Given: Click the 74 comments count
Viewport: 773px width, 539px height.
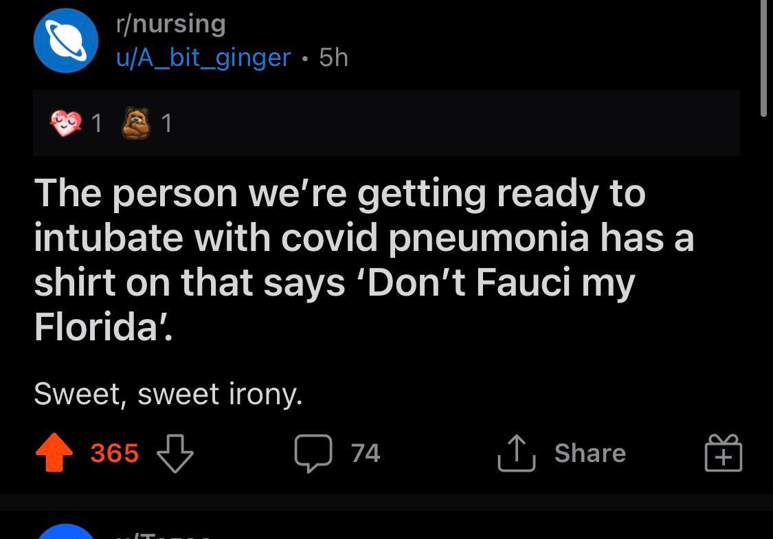Looking at the screenshot, I should [x=365, y=454].
